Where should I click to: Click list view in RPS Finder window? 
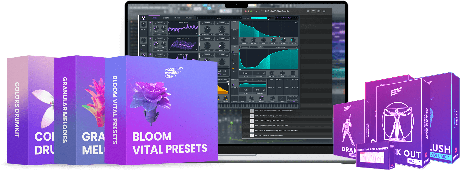[313, 11]
